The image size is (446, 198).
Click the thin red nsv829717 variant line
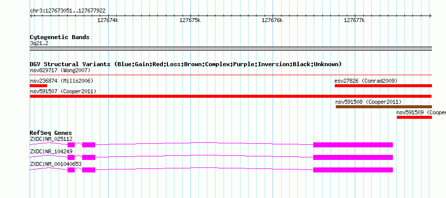coord(231,75)
